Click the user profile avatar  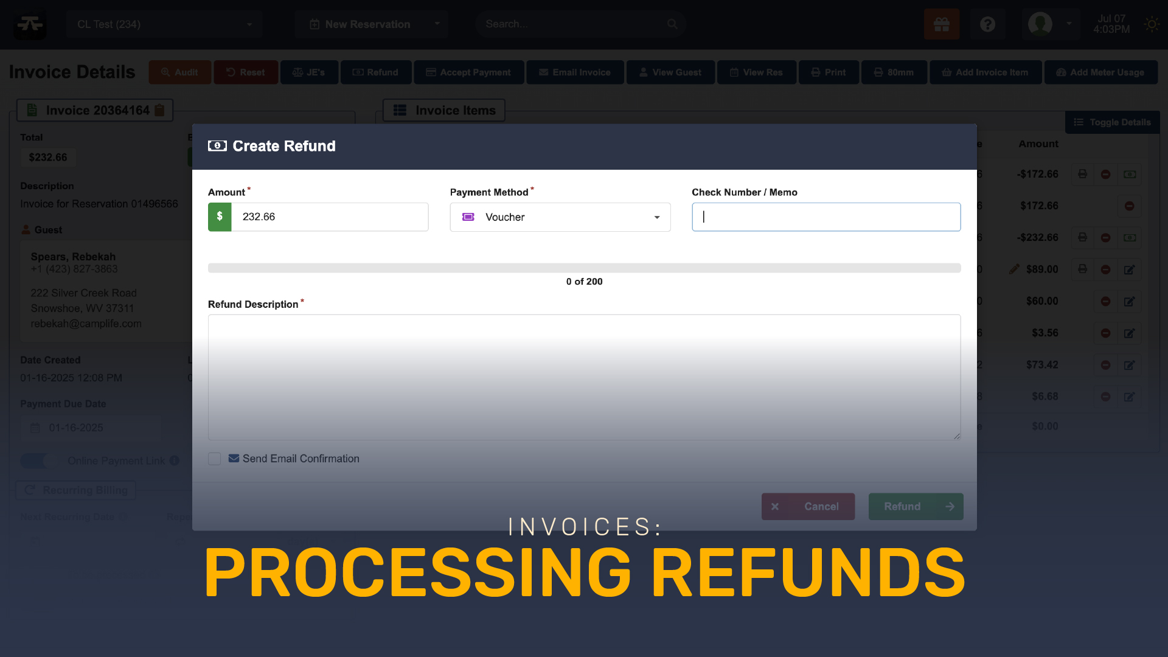click(1040, 24)
